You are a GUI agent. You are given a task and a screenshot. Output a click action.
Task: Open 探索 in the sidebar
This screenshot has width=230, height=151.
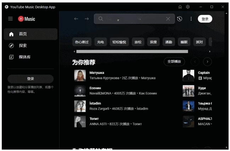[30, 46]
